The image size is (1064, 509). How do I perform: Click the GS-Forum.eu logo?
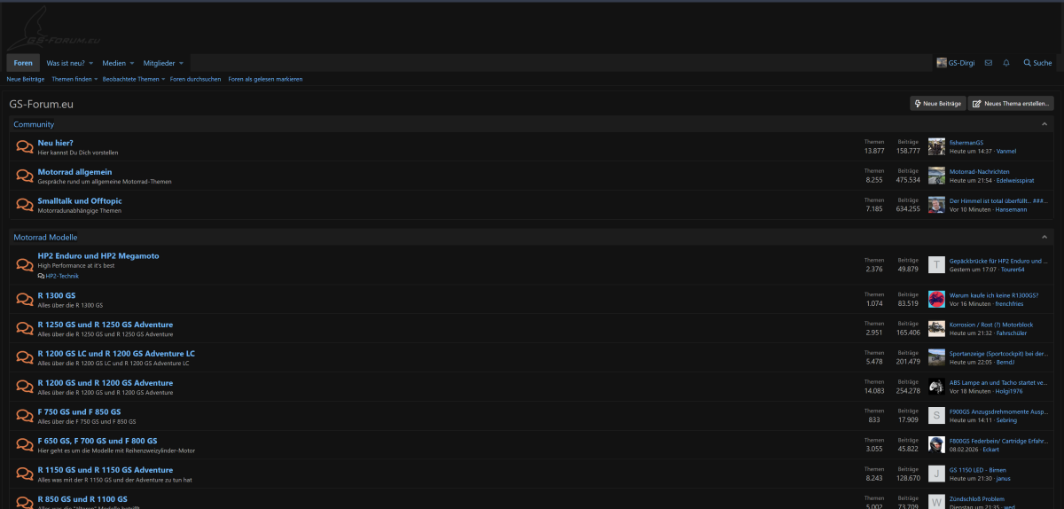point(55,31)
